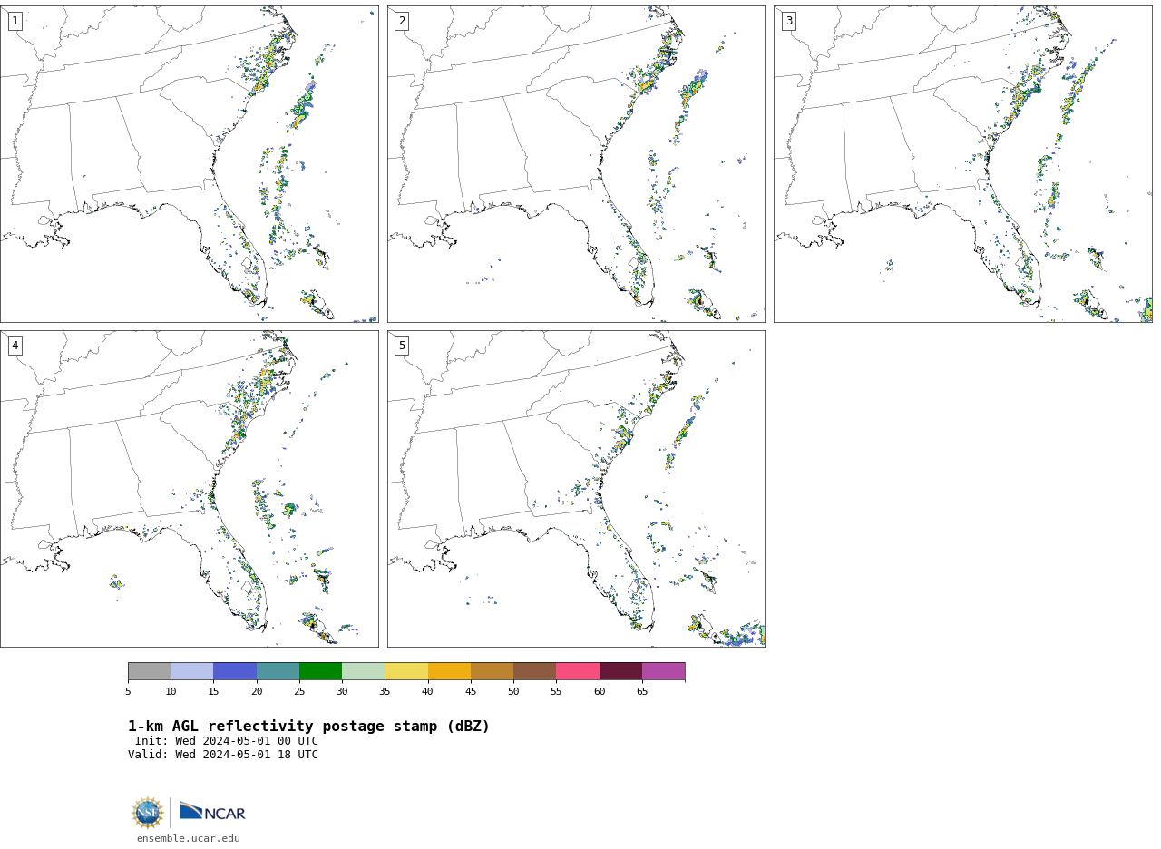
Task: Click colorbar tick label 50
Action: coord(513,692)
